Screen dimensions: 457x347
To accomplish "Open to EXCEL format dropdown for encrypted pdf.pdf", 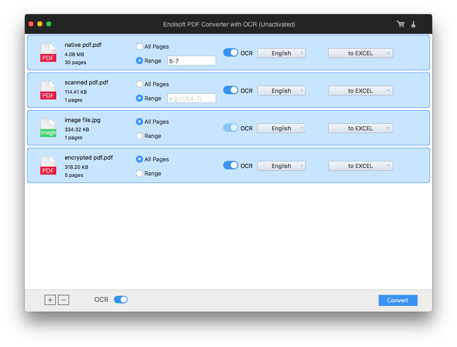I will click(360, 166).
